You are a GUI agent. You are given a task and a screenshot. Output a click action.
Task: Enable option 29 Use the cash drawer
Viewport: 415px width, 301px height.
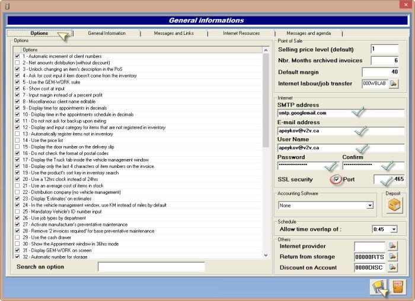17,237
